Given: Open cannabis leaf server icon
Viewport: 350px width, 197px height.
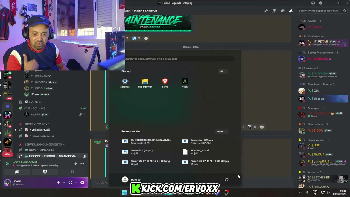Looking at the screenshot, I should [7, 133].
